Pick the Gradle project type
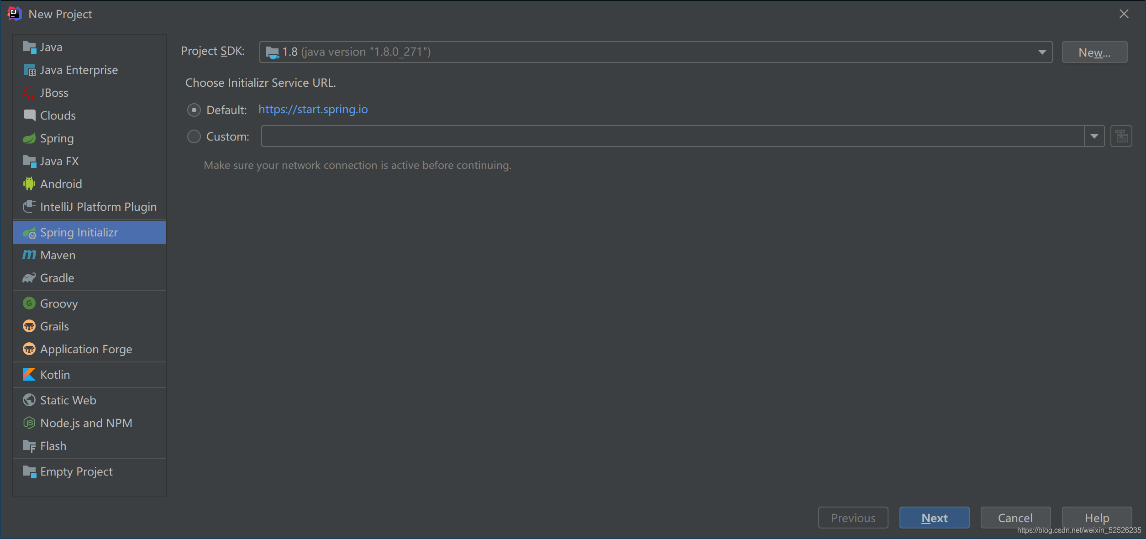Image resolution: width=1146 pixels, height=539 pixels. [89, 278]
